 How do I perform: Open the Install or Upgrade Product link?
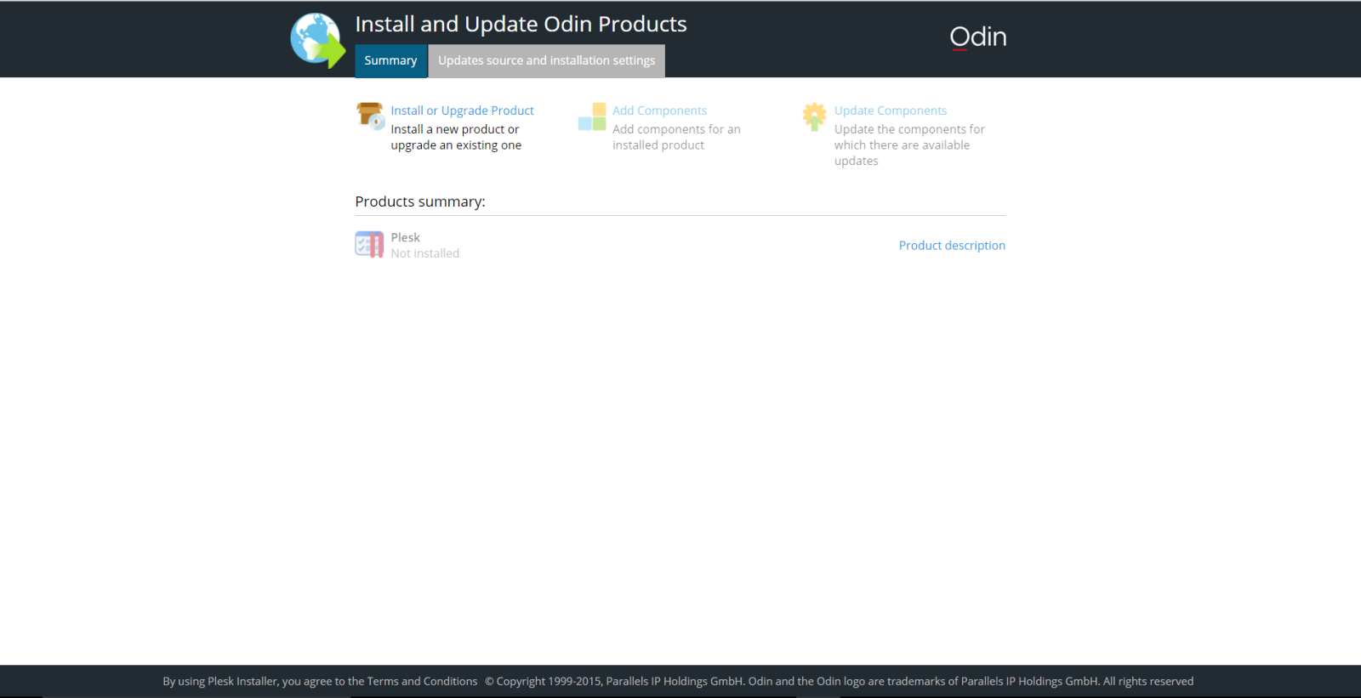click(462, 111)
